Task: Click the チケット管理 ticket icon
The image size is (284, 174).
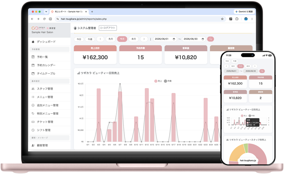Action: click(x=33, y=122)
